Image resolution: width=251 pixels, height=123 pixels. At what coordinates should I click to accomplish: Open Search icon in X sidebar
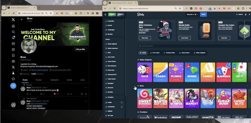(x=13, y=32)
